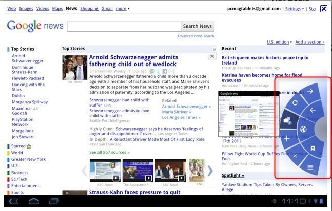Open the Fox News story photo thumbnail
Image resolution: width=332 pixels, height=211 pixels.
(75, 68)
